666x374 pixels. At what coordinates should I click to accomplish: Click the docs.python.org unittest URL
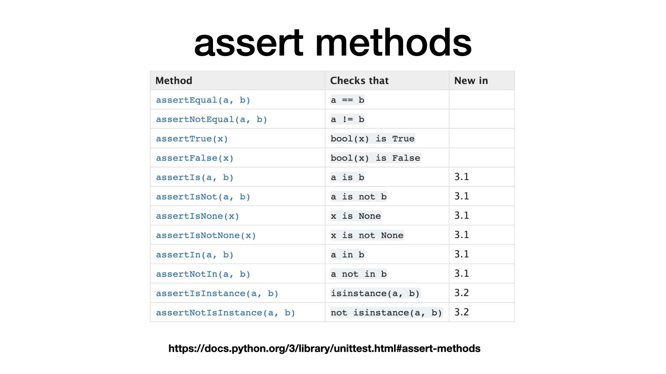click(x=324, y=348)
